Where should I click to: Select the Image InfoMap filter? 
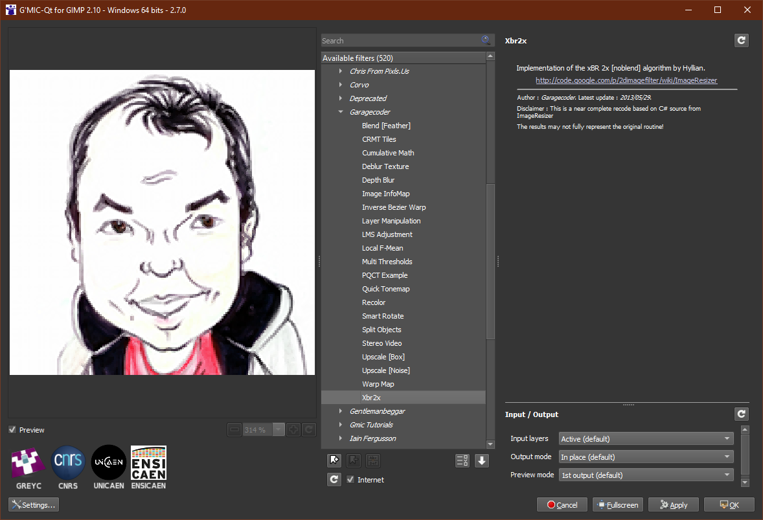click(386, 194)
